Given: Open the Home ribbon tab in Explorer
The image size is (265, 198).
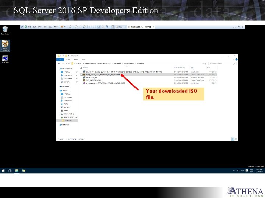Looking at the screenshot, I should coord(68,60).
